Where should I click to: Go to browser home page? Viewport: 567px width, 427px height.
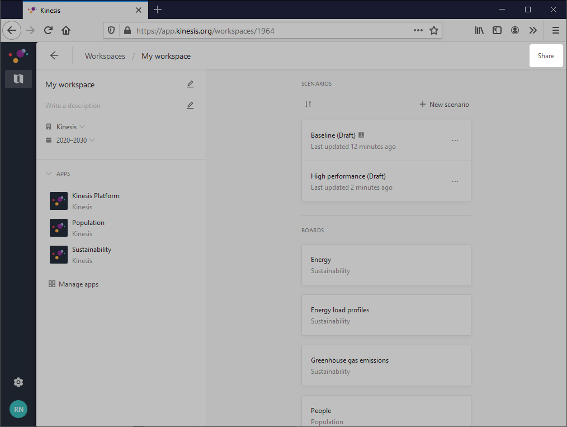tap(66, 30)
